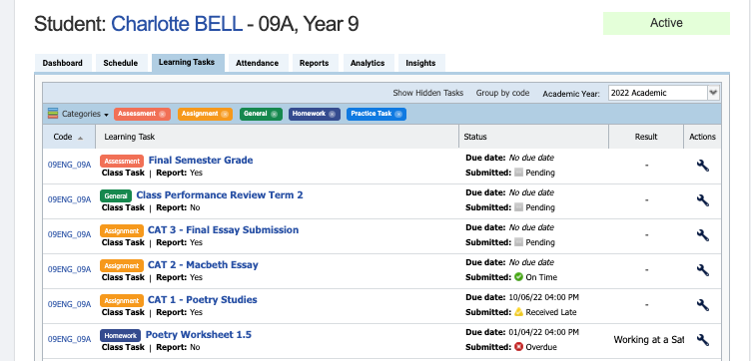The image size is (751, 361).
Task: Click the 09ENG_09A code for Poetry Worksheet 1.5
Action: [70, 339]
